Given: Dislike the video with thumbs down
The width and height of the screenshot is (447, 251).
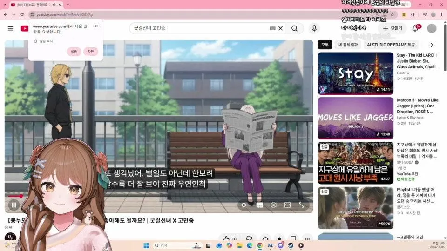Looking at the screenshot, I should coord(249,238).
